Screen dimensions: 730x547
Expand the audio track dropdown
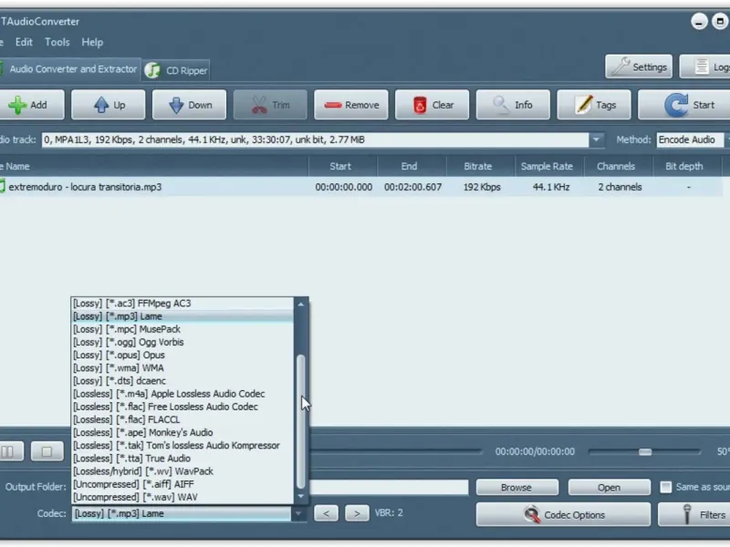(596, 139)
